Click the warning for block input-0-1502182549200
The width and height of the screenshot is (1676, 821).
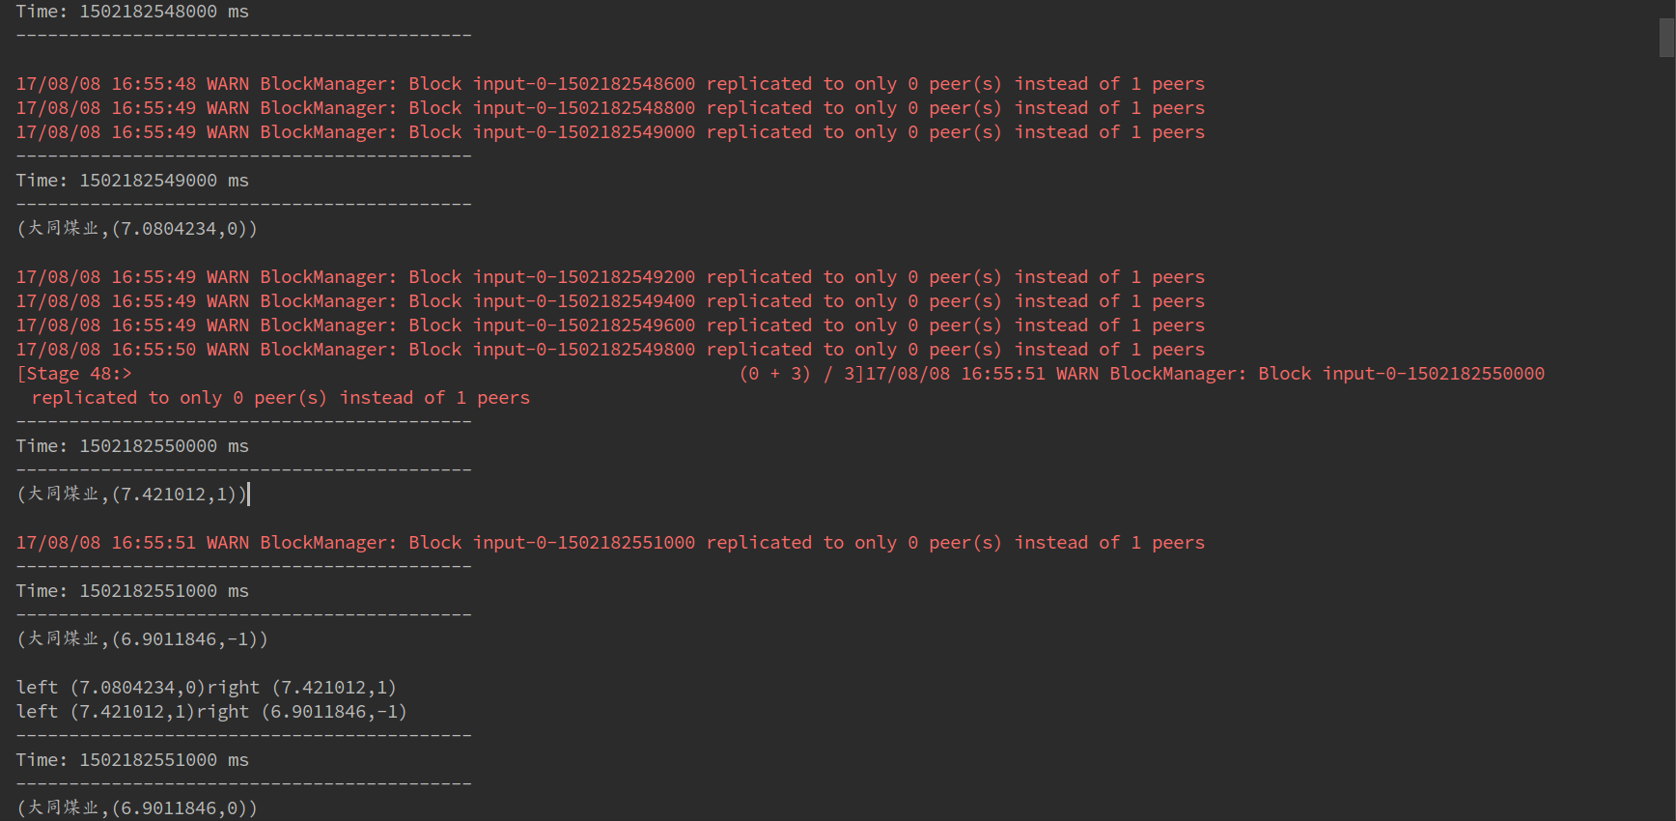coord(609,277)
